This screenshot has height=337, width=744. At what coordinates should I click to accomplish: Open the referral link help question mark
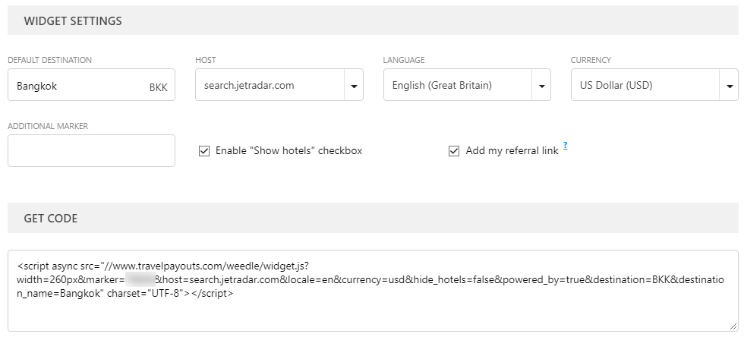565,146
